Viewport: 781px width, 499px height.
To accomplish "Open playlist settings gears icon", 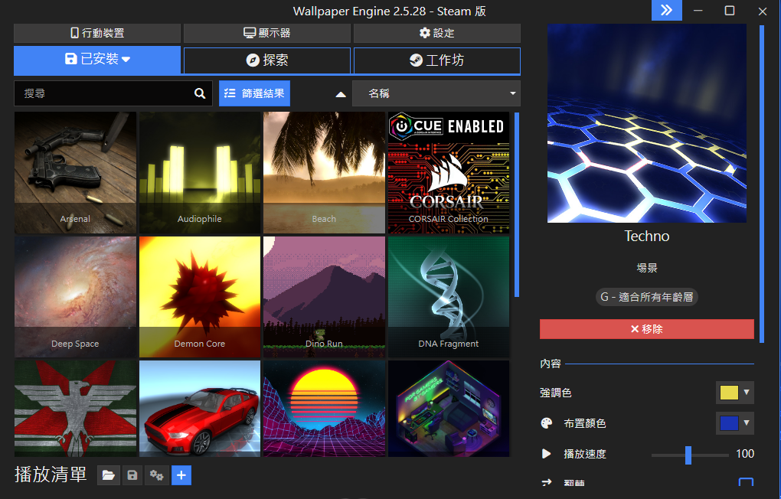I will click(x=156, y=475).
